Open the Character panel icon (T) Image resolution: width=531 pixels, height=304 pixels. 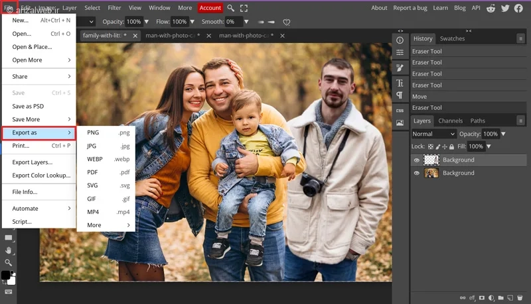400,83
